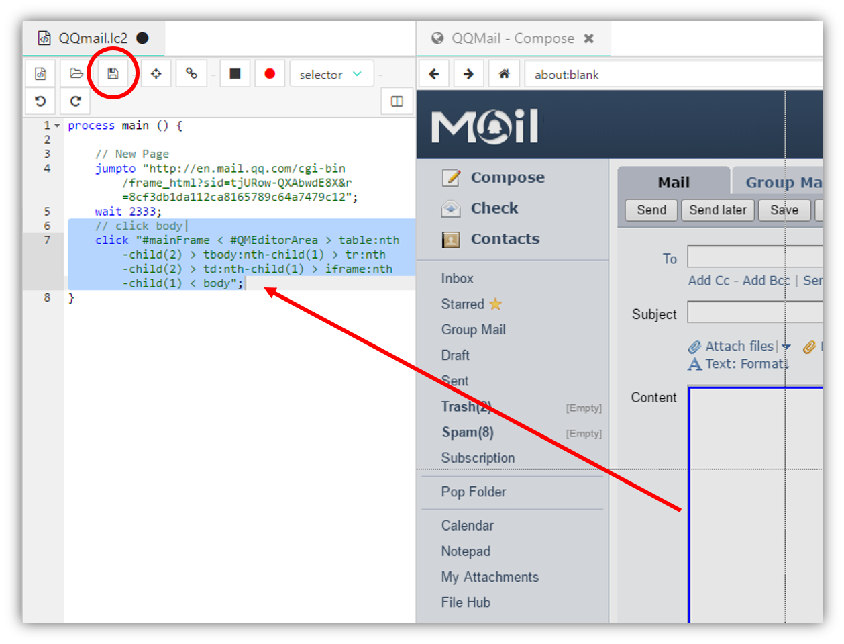844x644 pixels.
Task: Open the Spam(8) folder
Action: coord(468,432)
